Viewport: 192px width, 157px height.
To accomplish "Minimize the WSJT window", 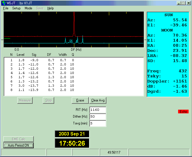I will point(179,3).
